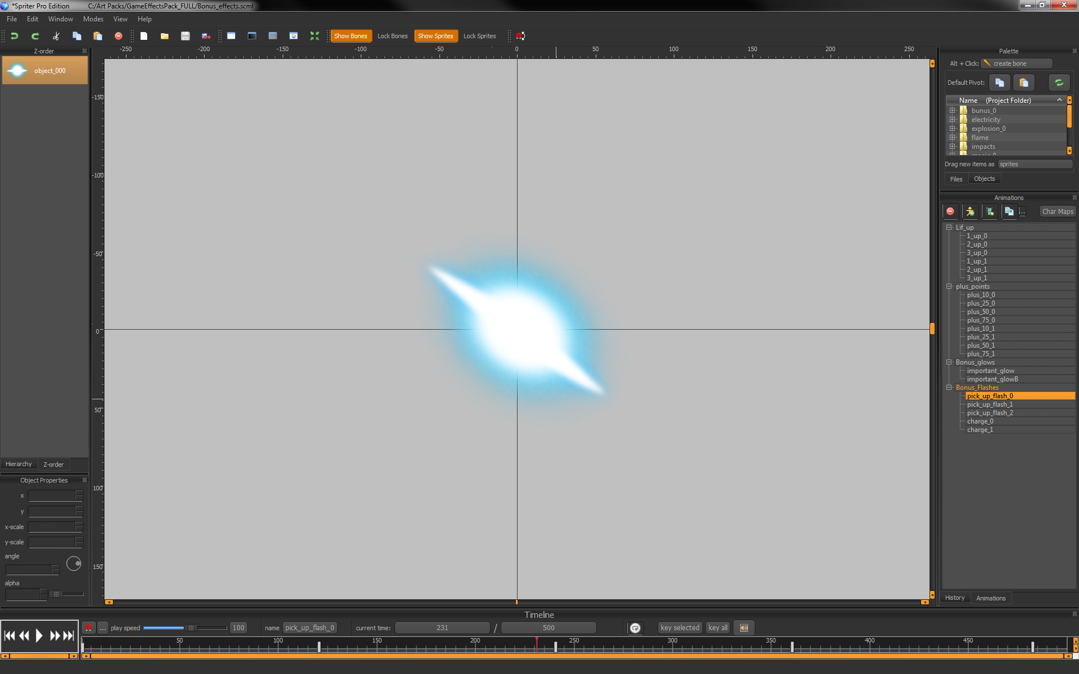Expand the impacts folder
This screenshot has width=1079, height=674.
[x=952, y=146]
